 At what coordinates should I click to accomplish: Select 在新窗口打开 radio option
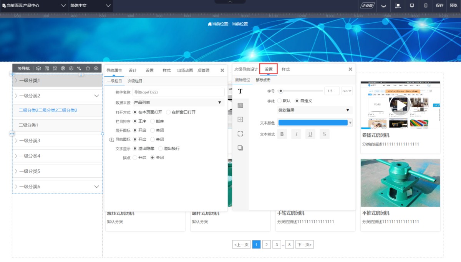pos(169,112)
